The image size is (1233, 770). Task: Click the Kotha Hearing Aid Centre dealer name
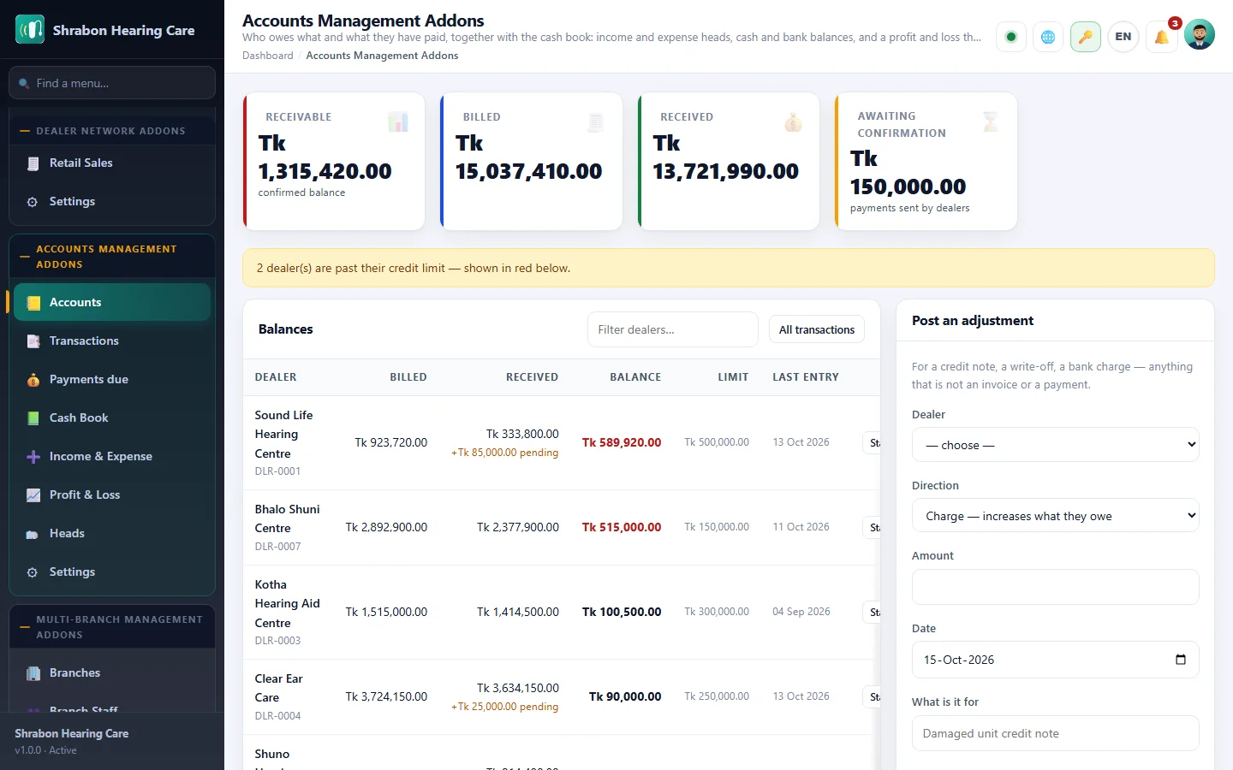[287, 603]
